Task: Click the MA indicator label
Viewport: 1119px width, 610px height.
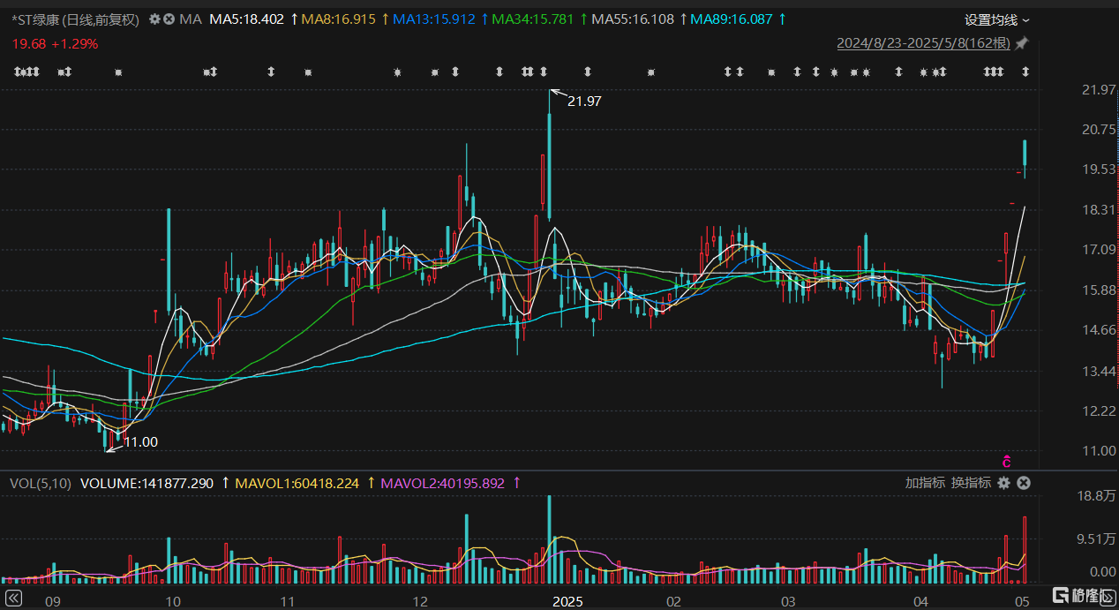Action: (x=191, y=19)
